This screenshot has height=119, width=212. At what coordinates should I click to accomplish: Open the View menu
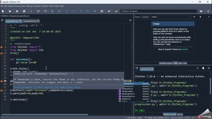(57, 6)
